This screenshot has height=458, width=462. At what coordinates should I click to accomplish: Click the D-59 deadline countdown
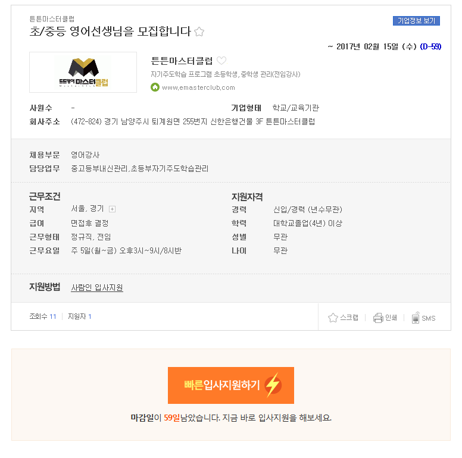tap(430, 46)
